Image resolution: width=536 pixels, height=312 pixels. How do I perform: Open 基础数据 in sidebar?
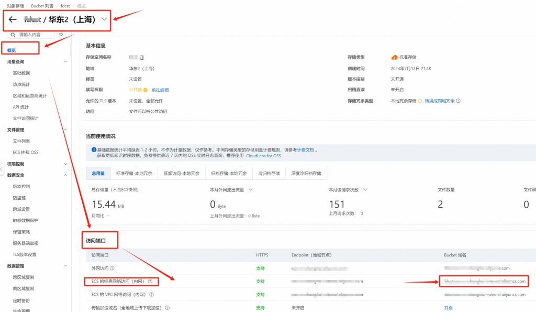point(21,73)
